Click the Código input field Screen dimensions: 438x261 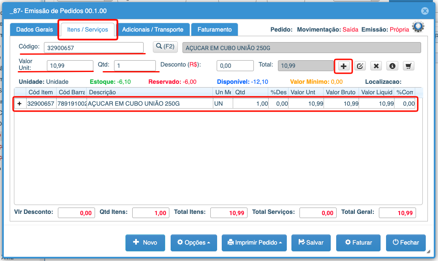pyautogui.click(x=93, y=48)
